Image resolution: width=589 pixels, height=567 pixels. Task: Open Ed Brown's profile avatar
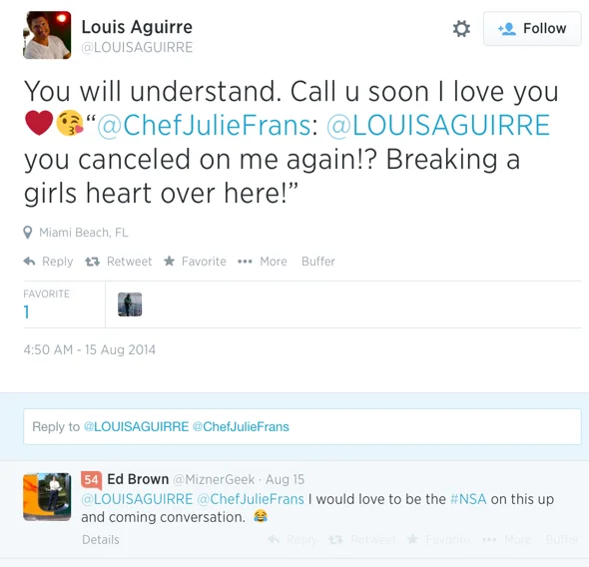pos(47,497)
